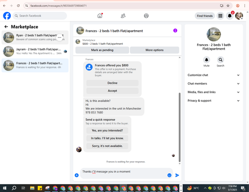The width and height of the screenshot is (249, 192).
Task: Decline Frances's $800 offer
Action: tap(113, 83)
